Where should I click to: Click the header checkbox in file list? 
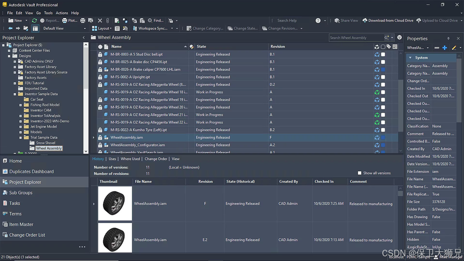pos(383,46)
